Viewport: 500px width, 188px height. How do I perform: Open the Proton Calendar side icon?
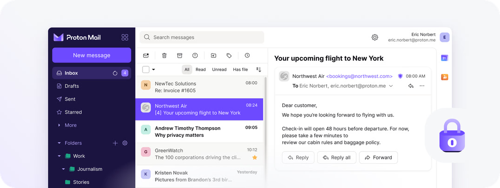[x=444, y=58]
